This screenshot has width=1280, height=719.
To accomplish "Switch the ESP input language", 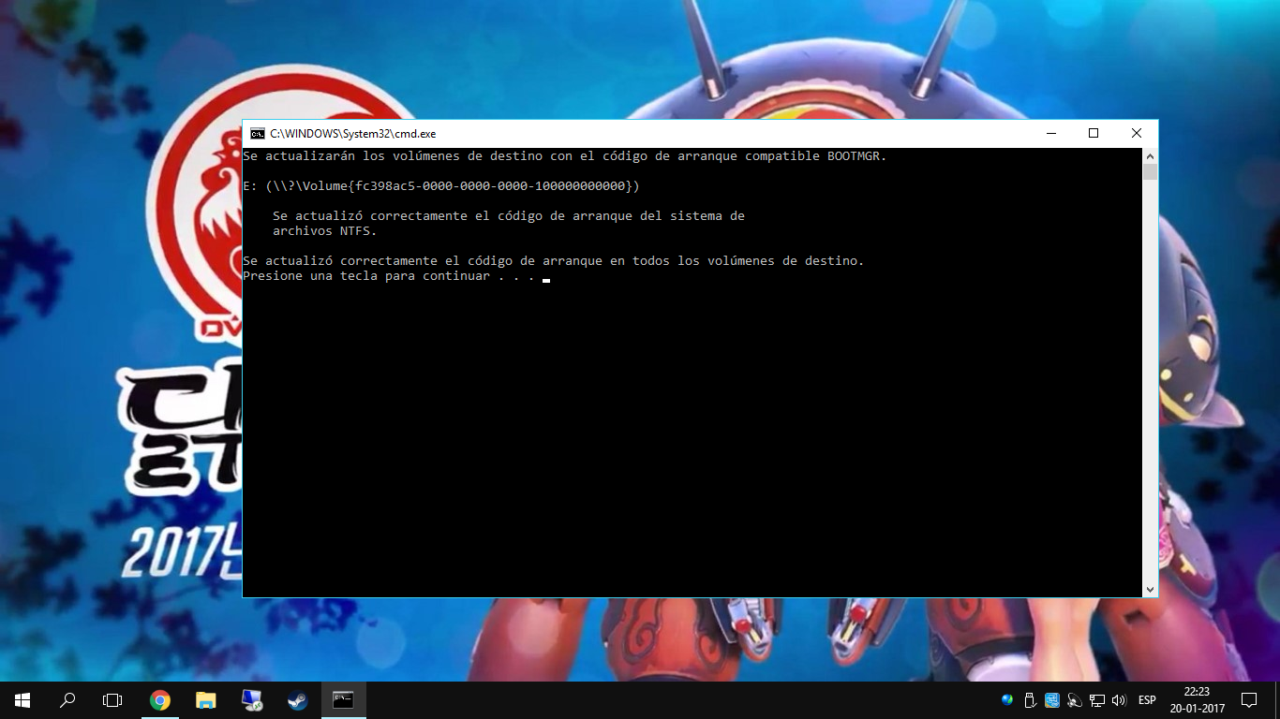I will [x=1145, y=700].
